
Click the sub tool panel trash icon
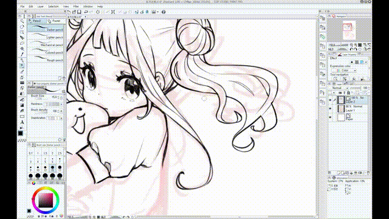64,78
